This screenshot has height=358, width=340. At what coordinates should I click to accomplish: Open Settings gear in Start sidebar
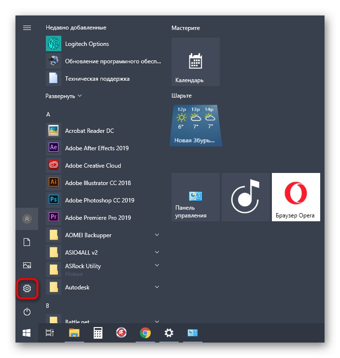pos(27,288)
